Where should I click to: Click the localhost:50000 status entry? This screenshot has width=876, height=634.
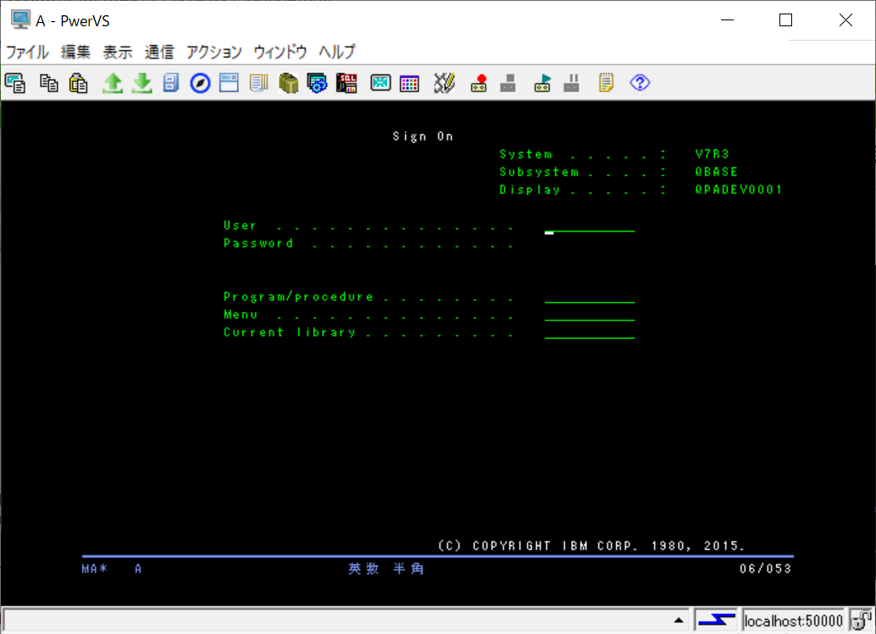793,620
